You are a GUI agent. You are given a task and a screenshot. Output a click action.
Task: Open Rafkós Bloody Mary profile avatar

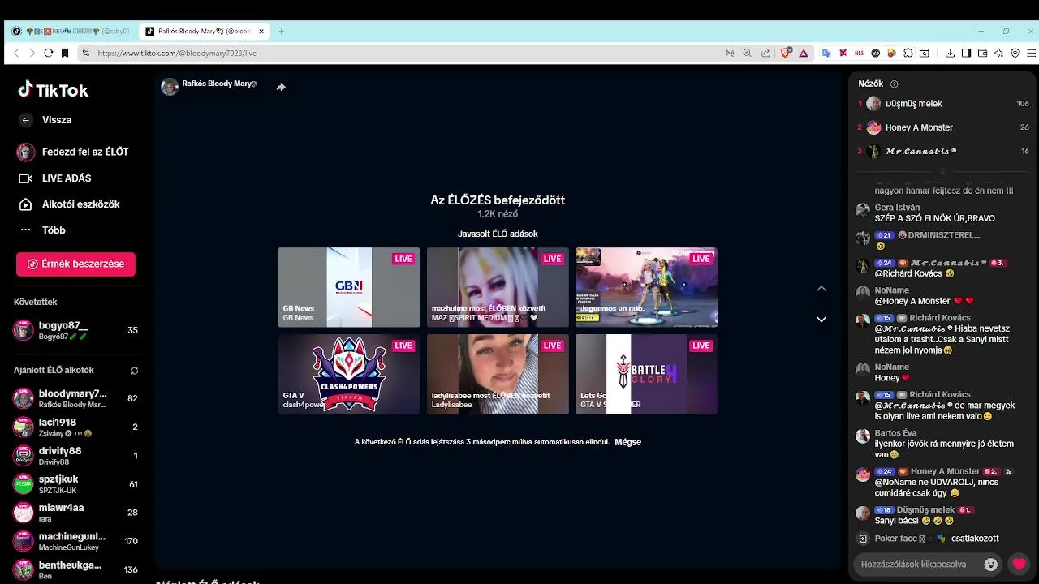pos(170,87)
